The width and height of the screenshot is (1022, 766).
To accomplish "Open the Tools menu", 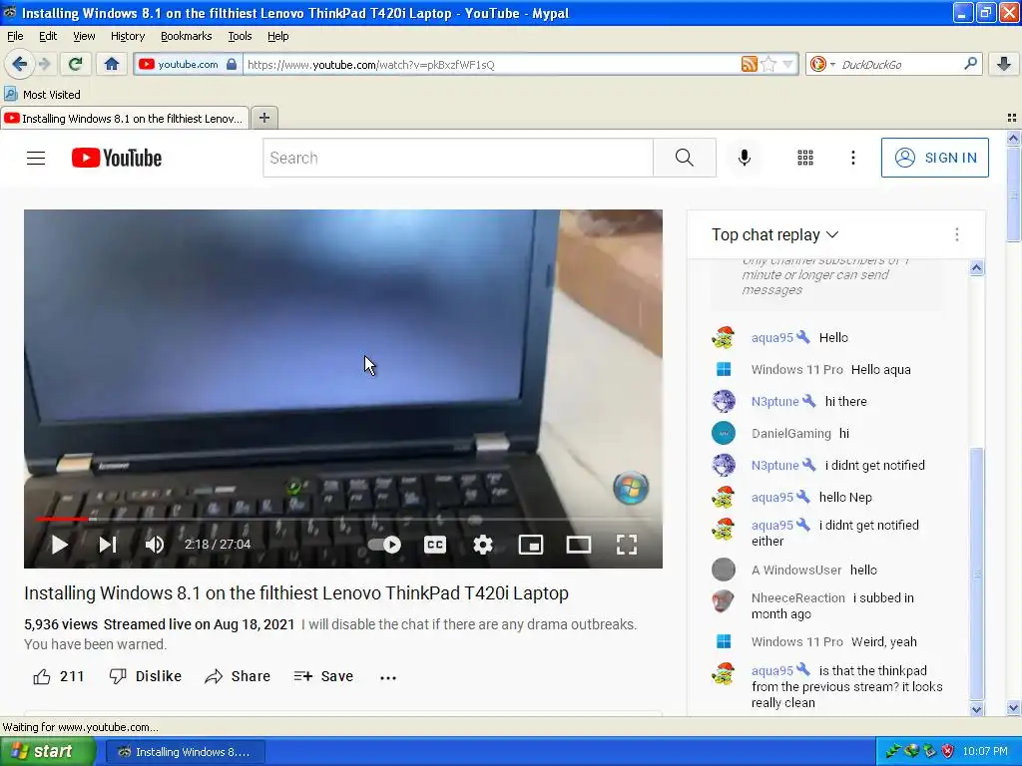I will (240, 36).
